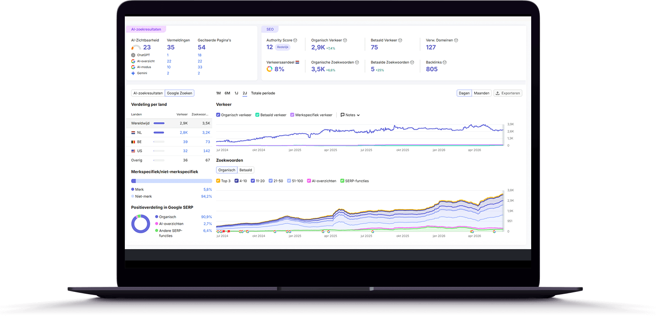Open the 2,8K traffic link for NL
The height and width of the screenshot is (316, 656).
pyautogui.click(x=184, y=132)
